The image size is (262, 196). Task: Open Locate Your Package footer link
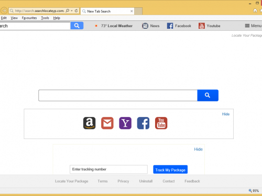click(x=72, y=181)
